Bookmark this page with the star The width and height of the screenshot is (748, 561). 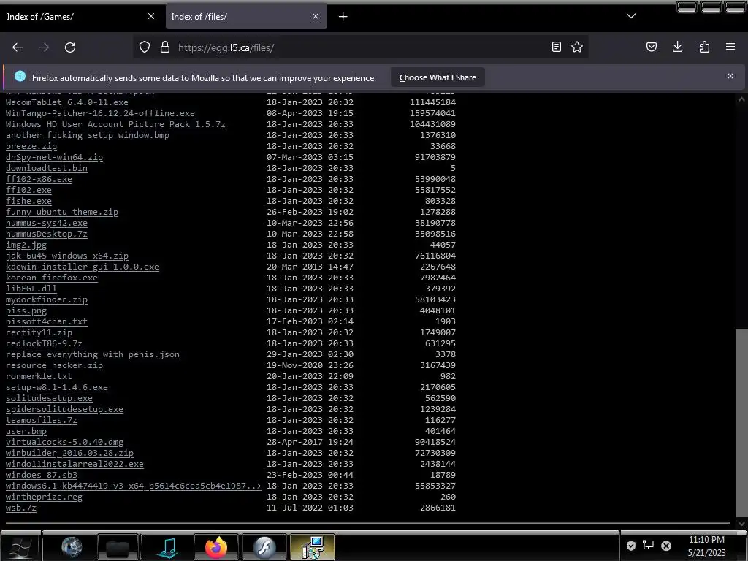pyautogui.click(x=577, y=47)
